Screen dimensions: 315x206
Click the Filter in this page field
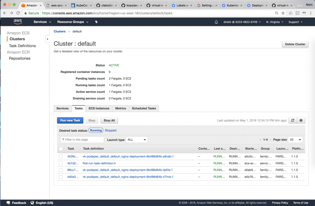pyautogui.click(x=82, y=139)
